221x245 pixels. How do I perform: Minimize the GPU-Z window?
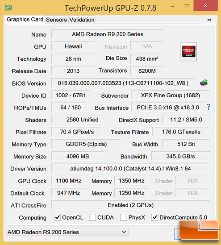pos(172,7)
